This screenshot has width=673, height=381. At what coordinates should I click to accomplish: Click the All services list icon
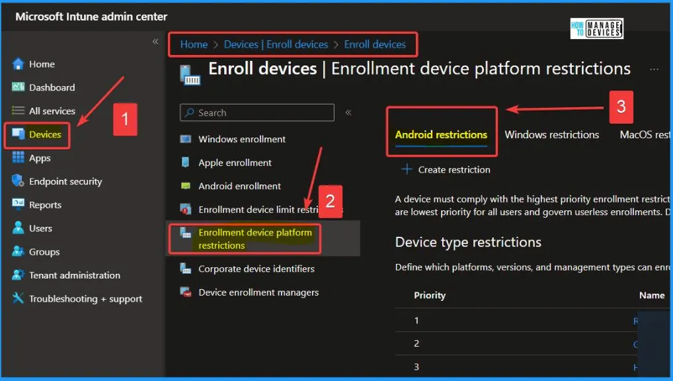(x=18, y=111)
